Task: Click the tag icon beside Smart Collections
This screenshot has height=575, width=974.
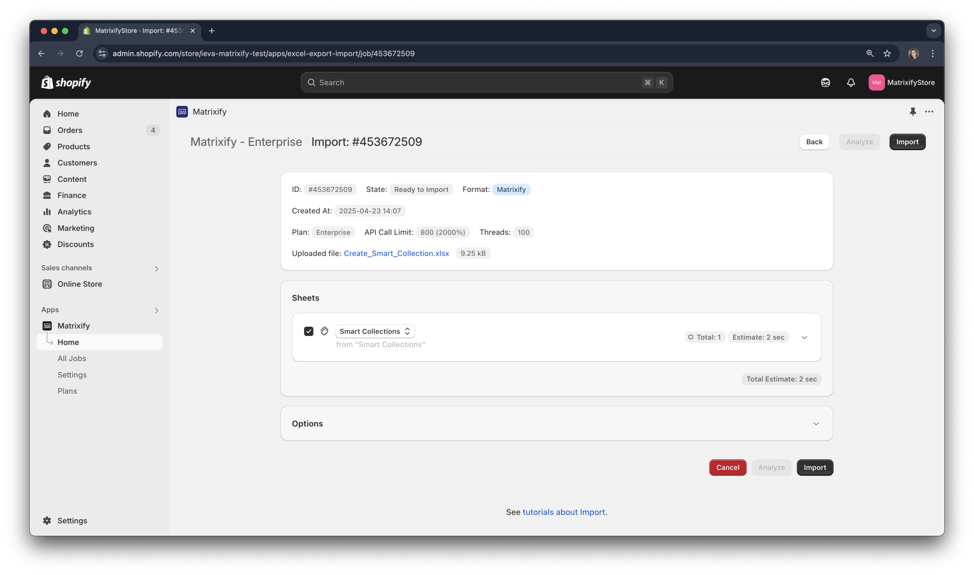Action: (325, 331)
